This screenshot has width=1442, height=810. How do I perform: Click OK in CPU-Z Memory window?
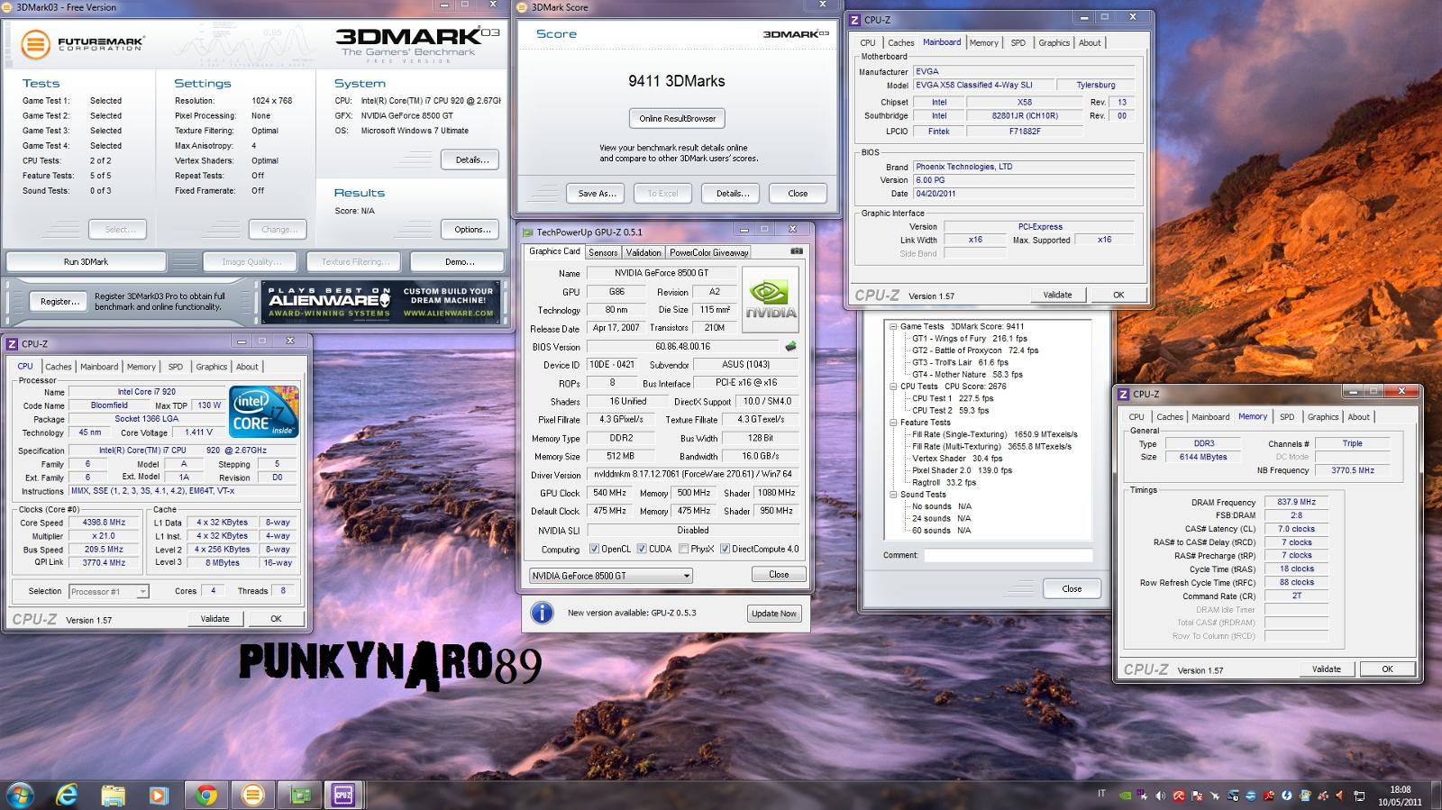[1387, 669]
